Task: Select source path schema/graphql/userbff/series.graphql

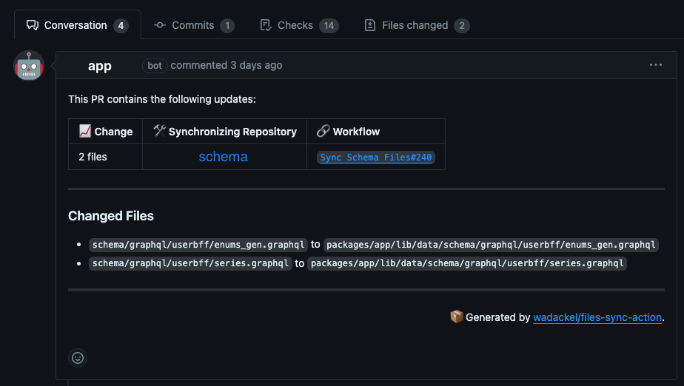Action: (x=191, y=263)
